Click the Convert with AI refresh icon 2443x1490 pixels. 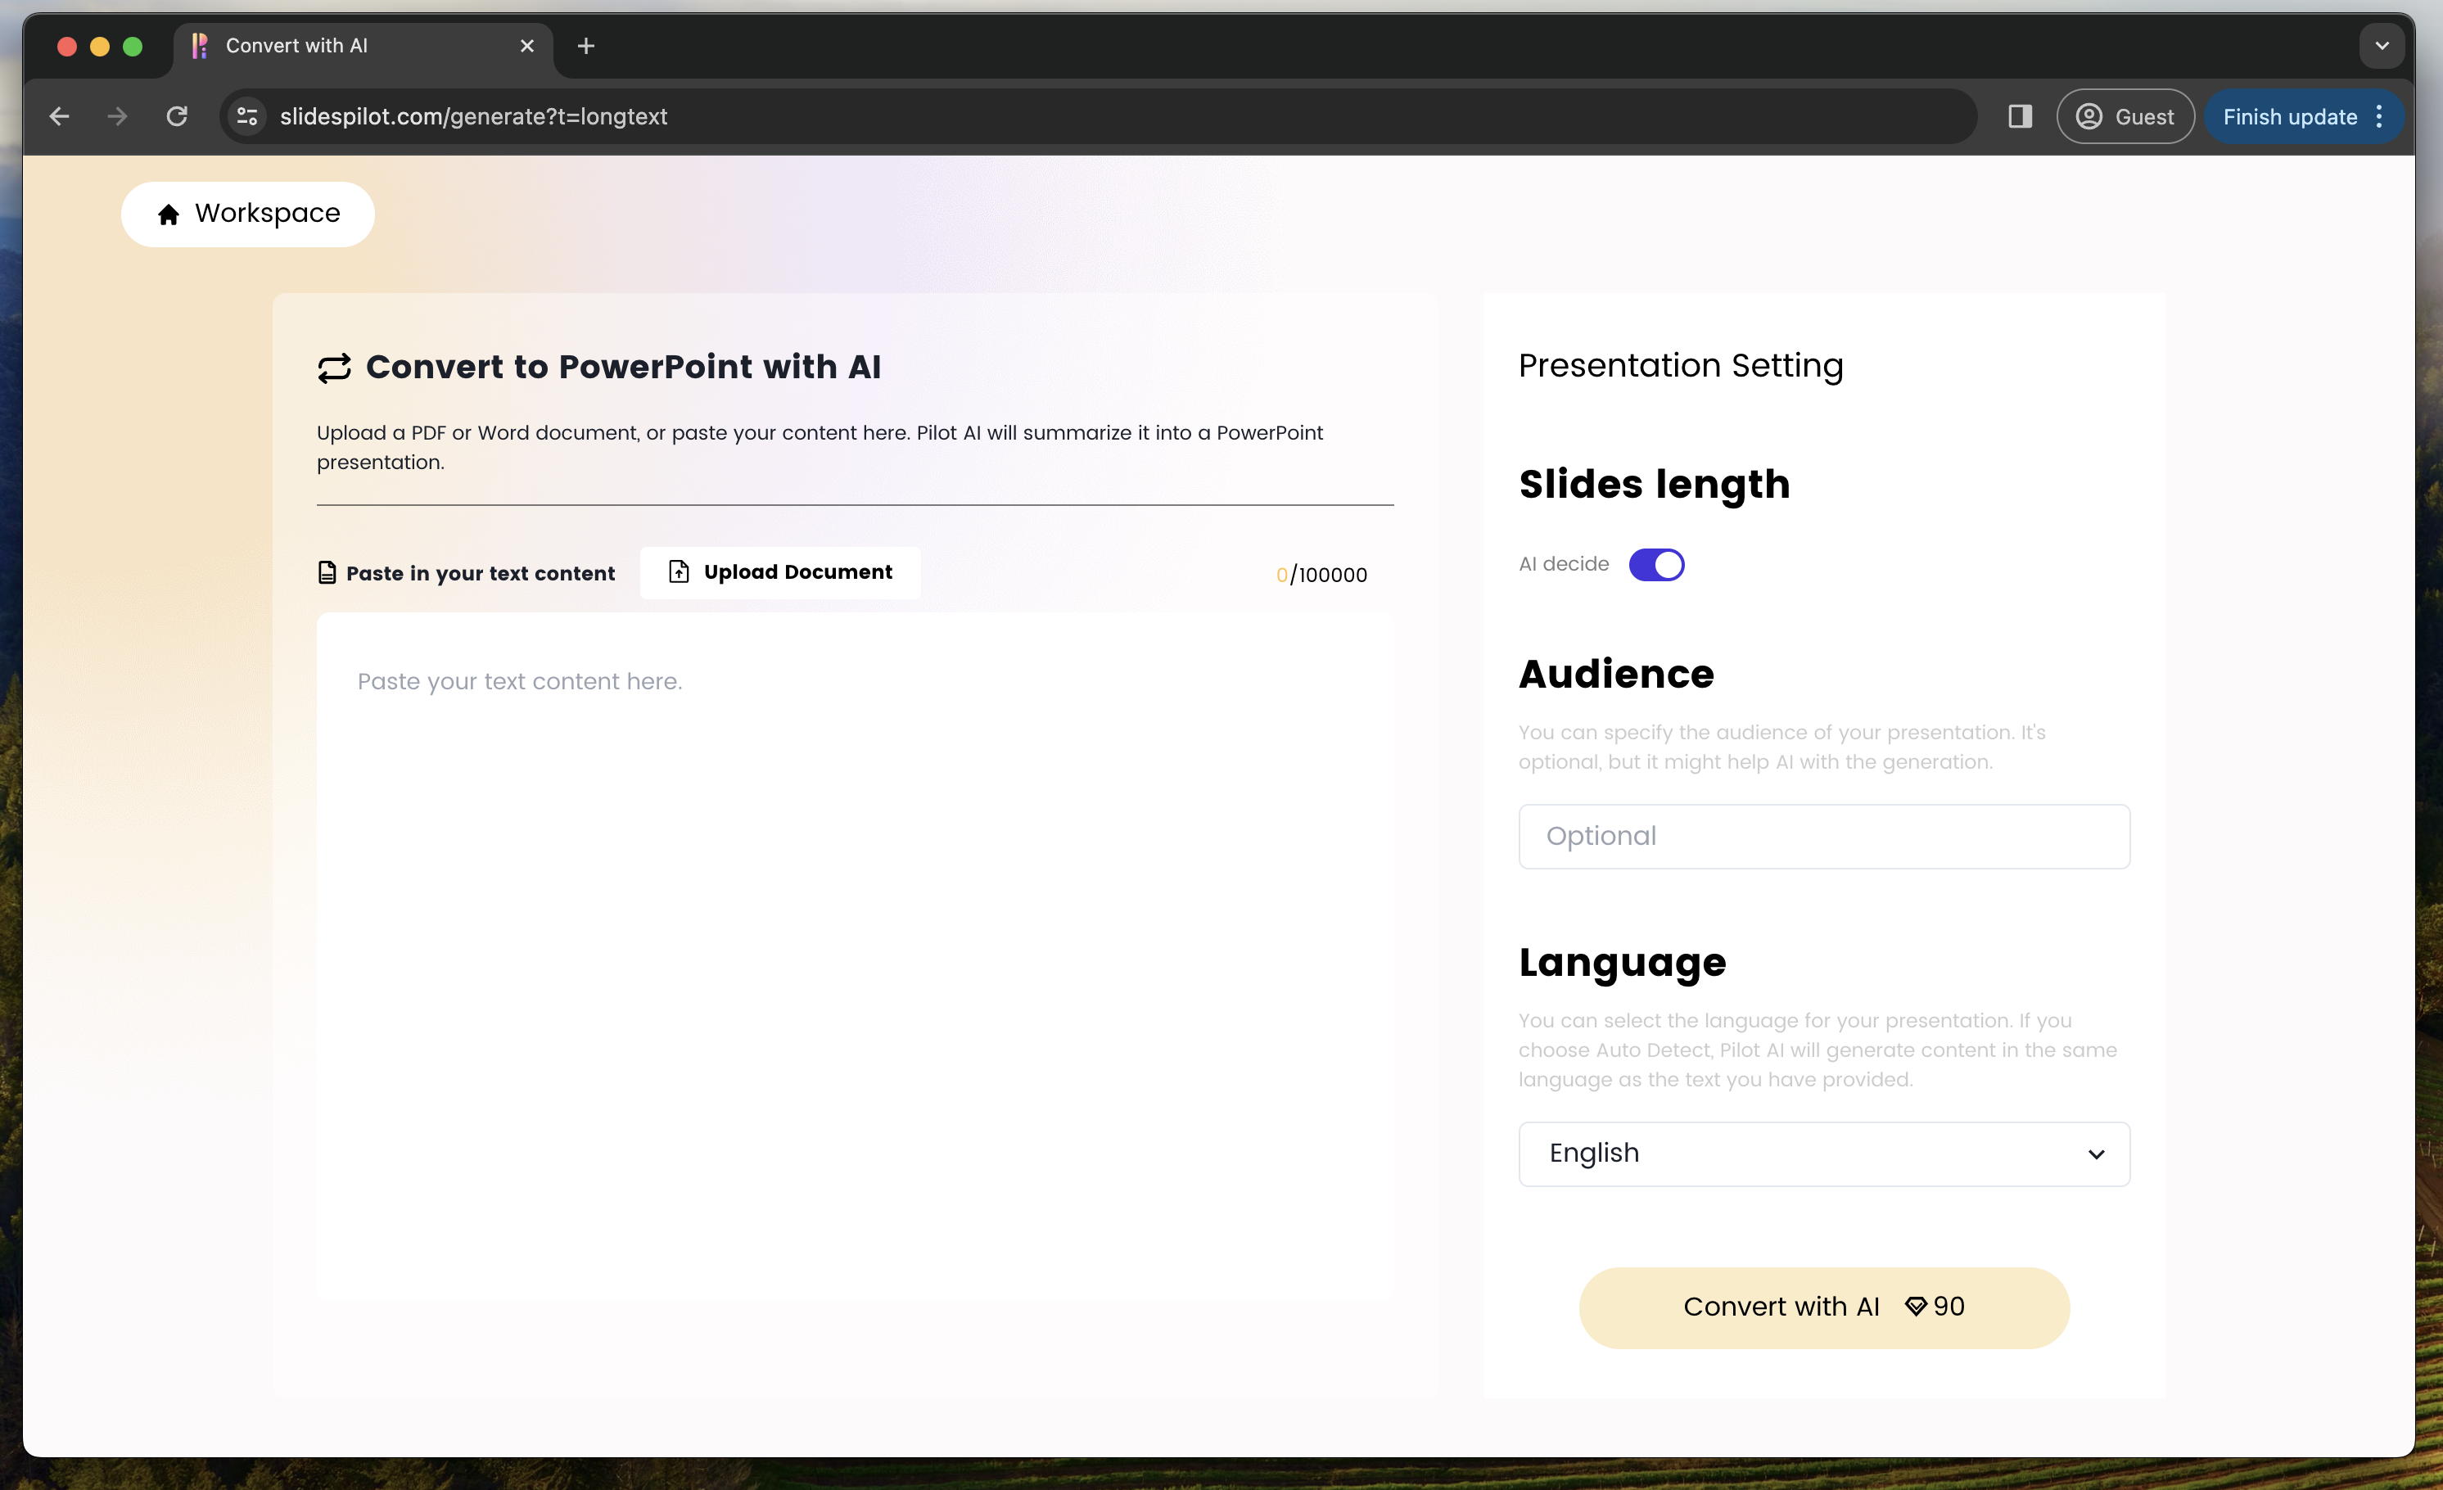pos(335,367)
